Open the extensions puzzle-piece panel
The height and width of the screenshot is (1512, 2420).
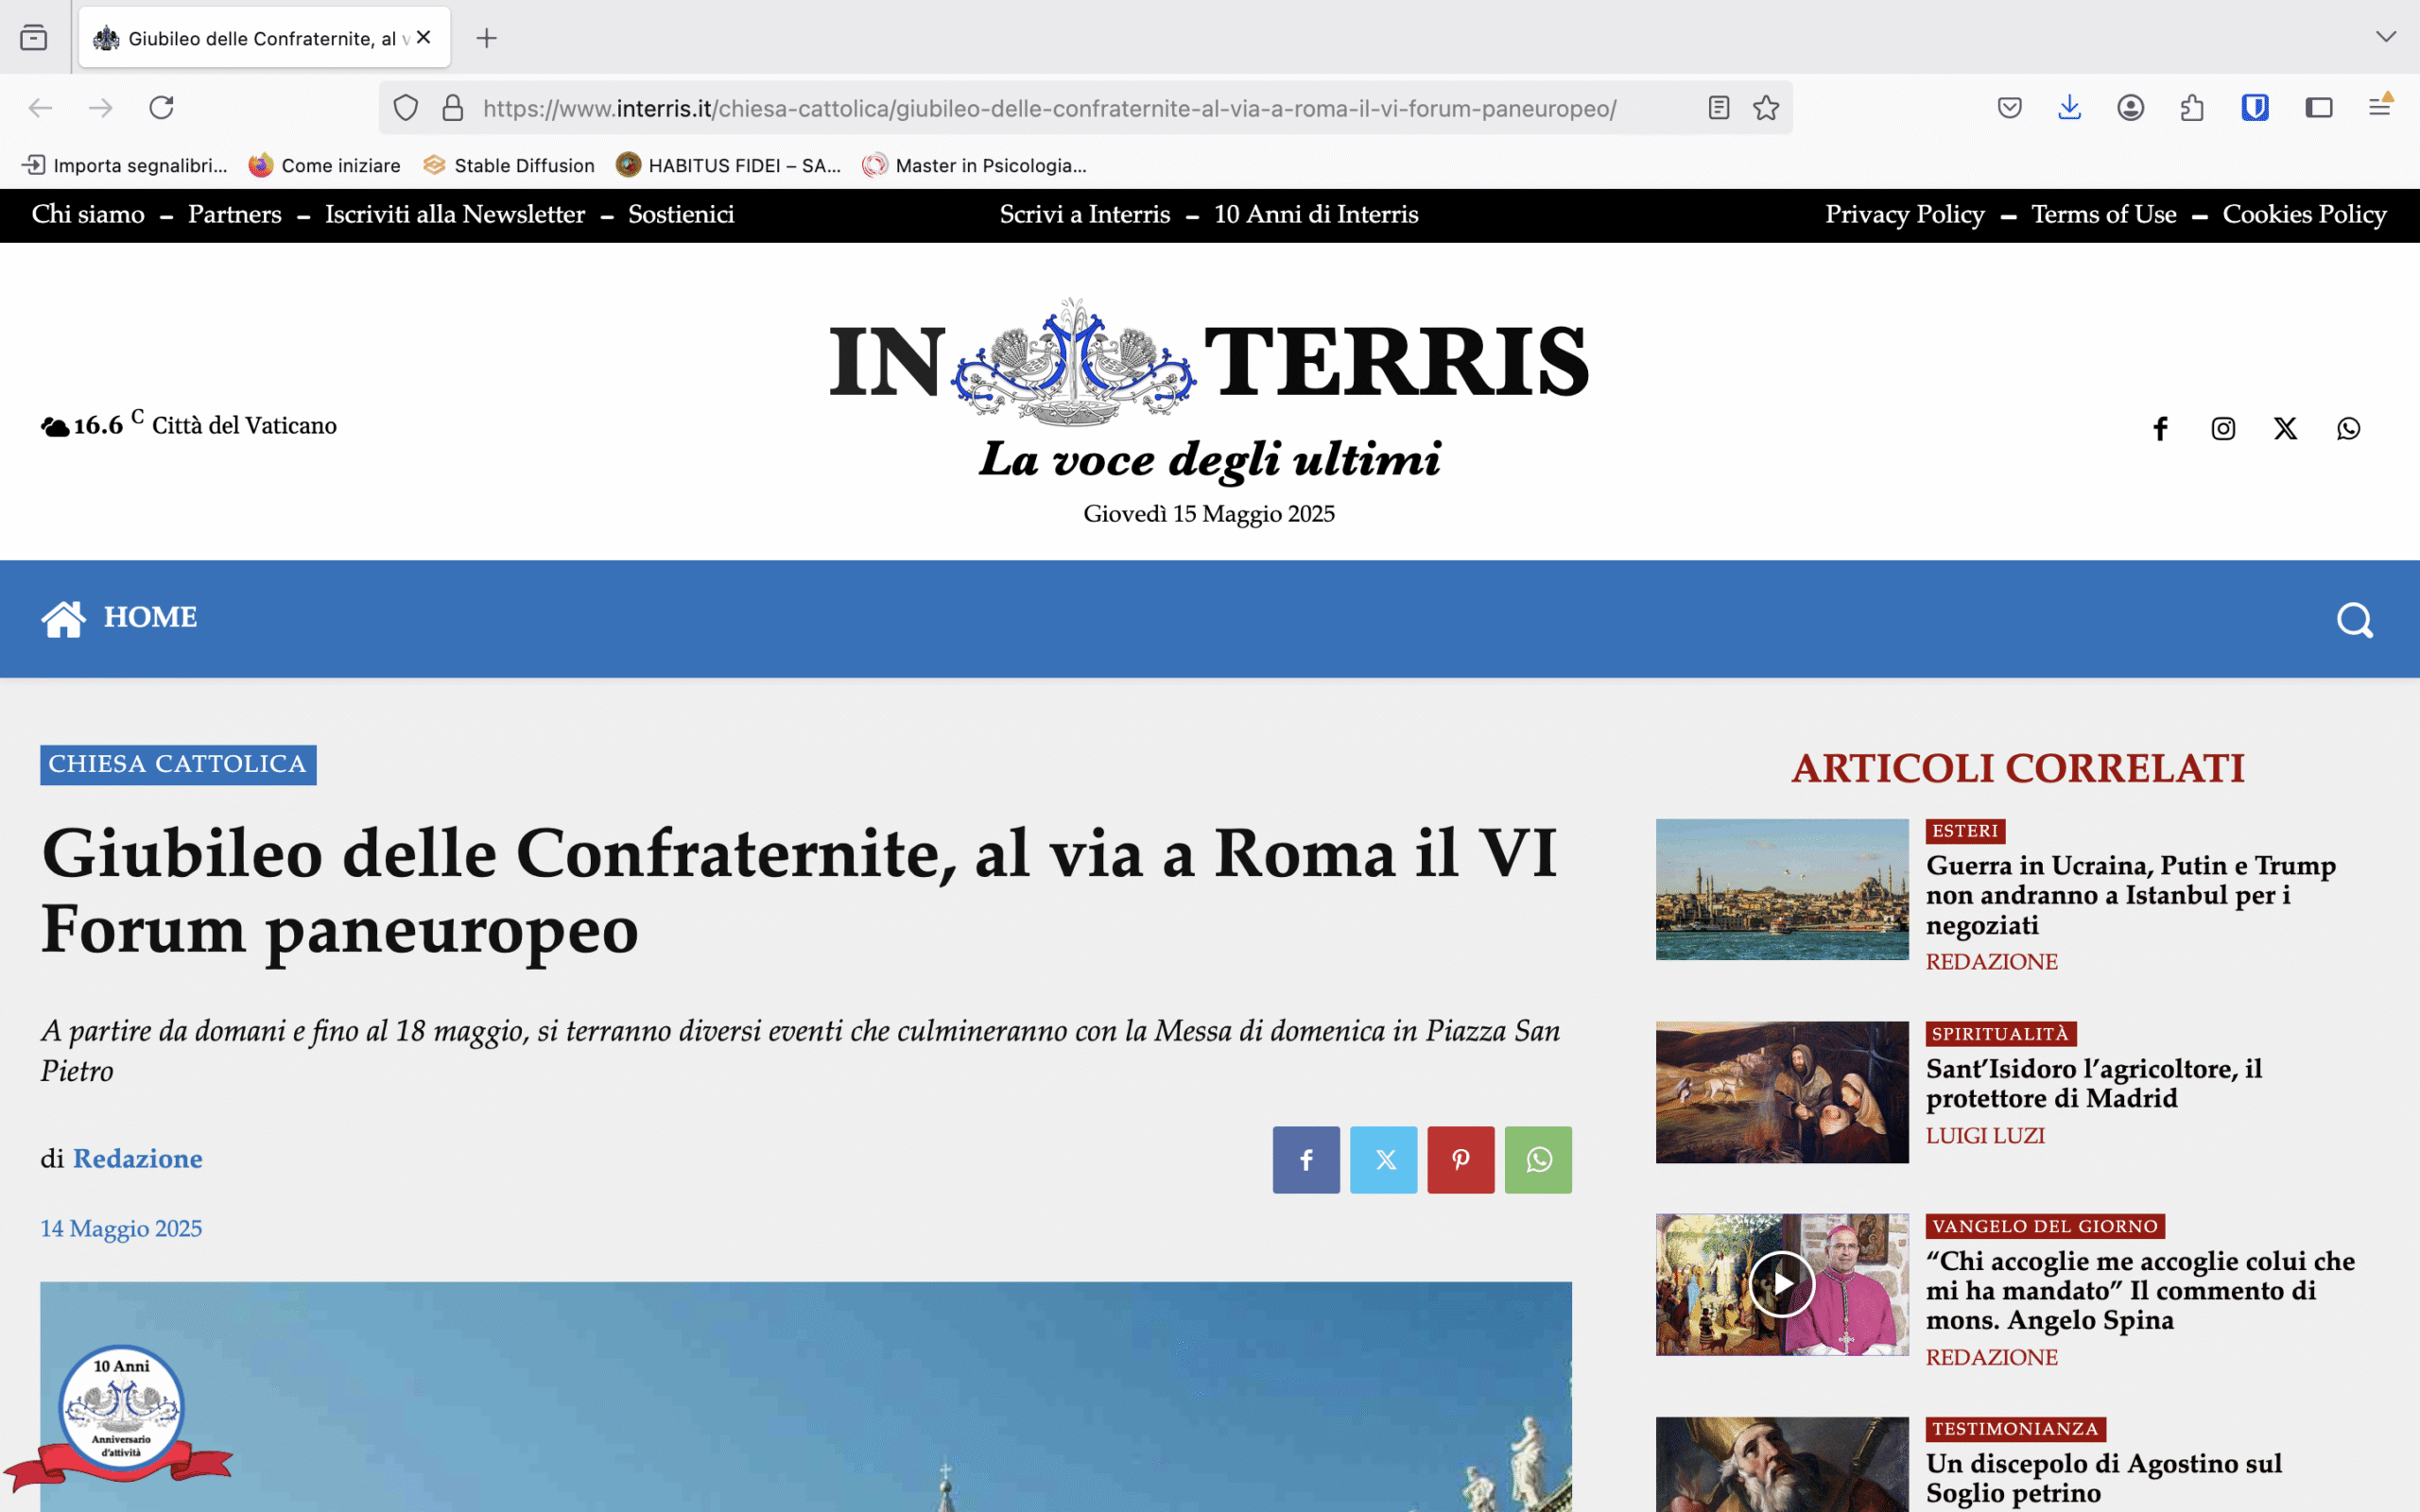2193,107
